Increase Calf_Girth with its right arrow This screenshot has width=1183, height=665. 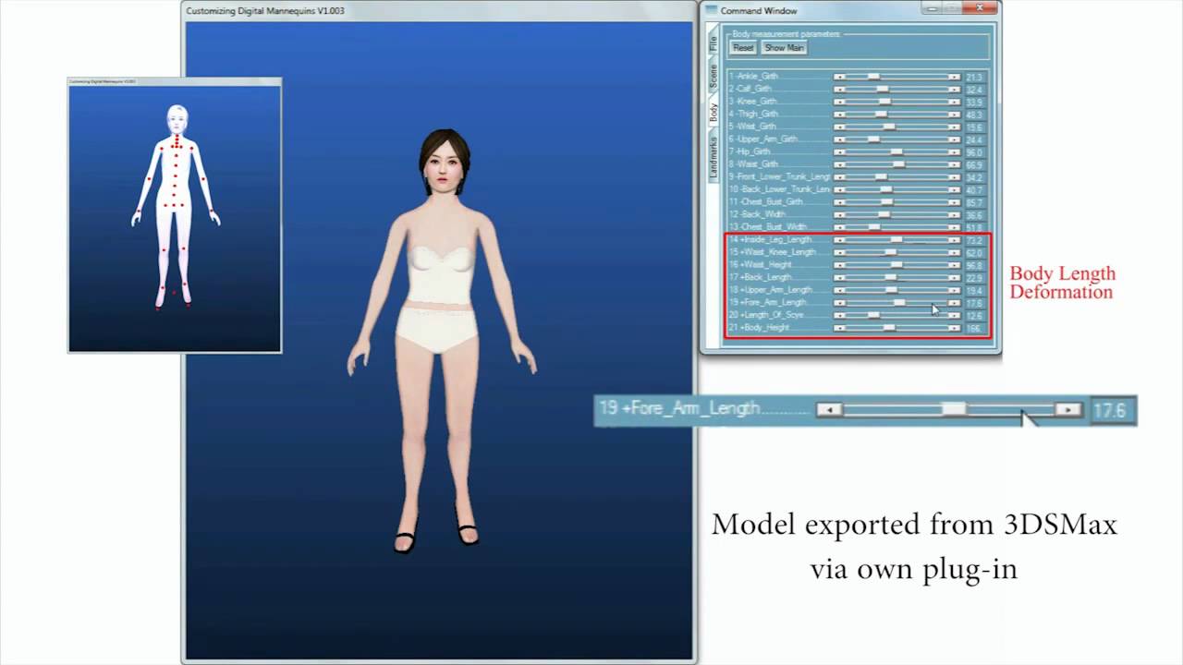[954, 90]
